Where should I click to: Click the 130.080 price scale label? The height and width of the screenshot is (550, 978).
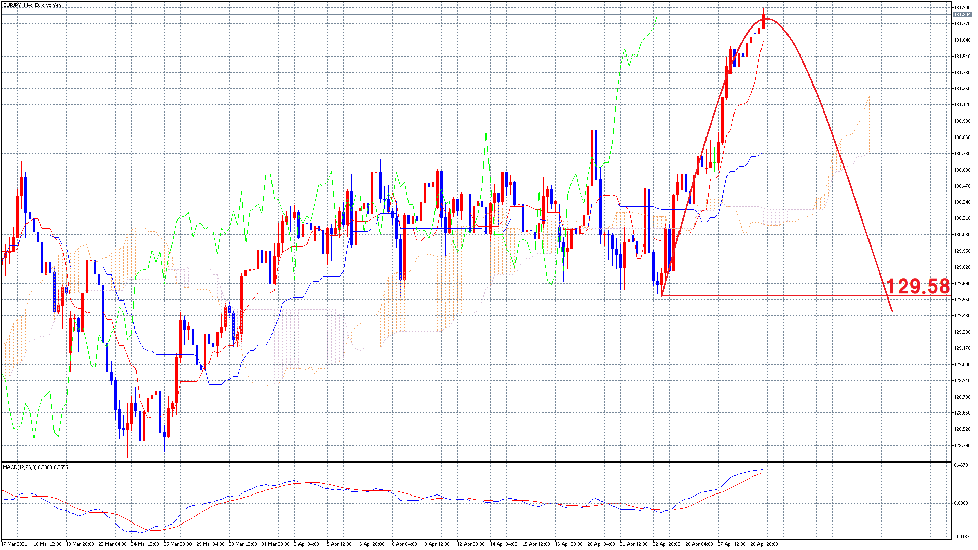pyautogui.click(x=962, y=235)
